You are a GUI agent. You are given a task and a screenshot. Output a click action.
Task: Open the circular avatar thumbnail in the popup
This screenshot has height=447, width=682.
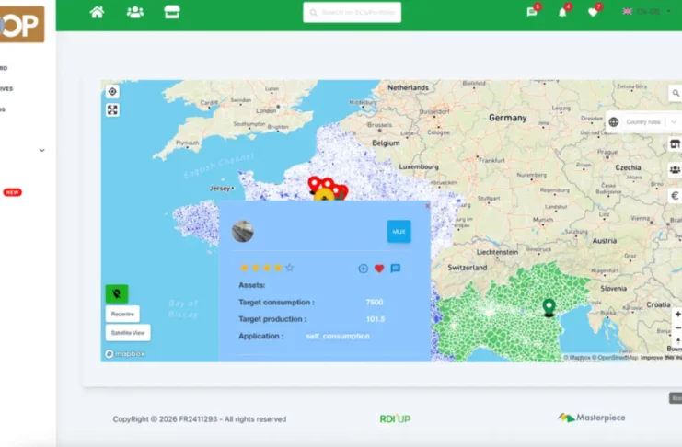coord(243,232)
